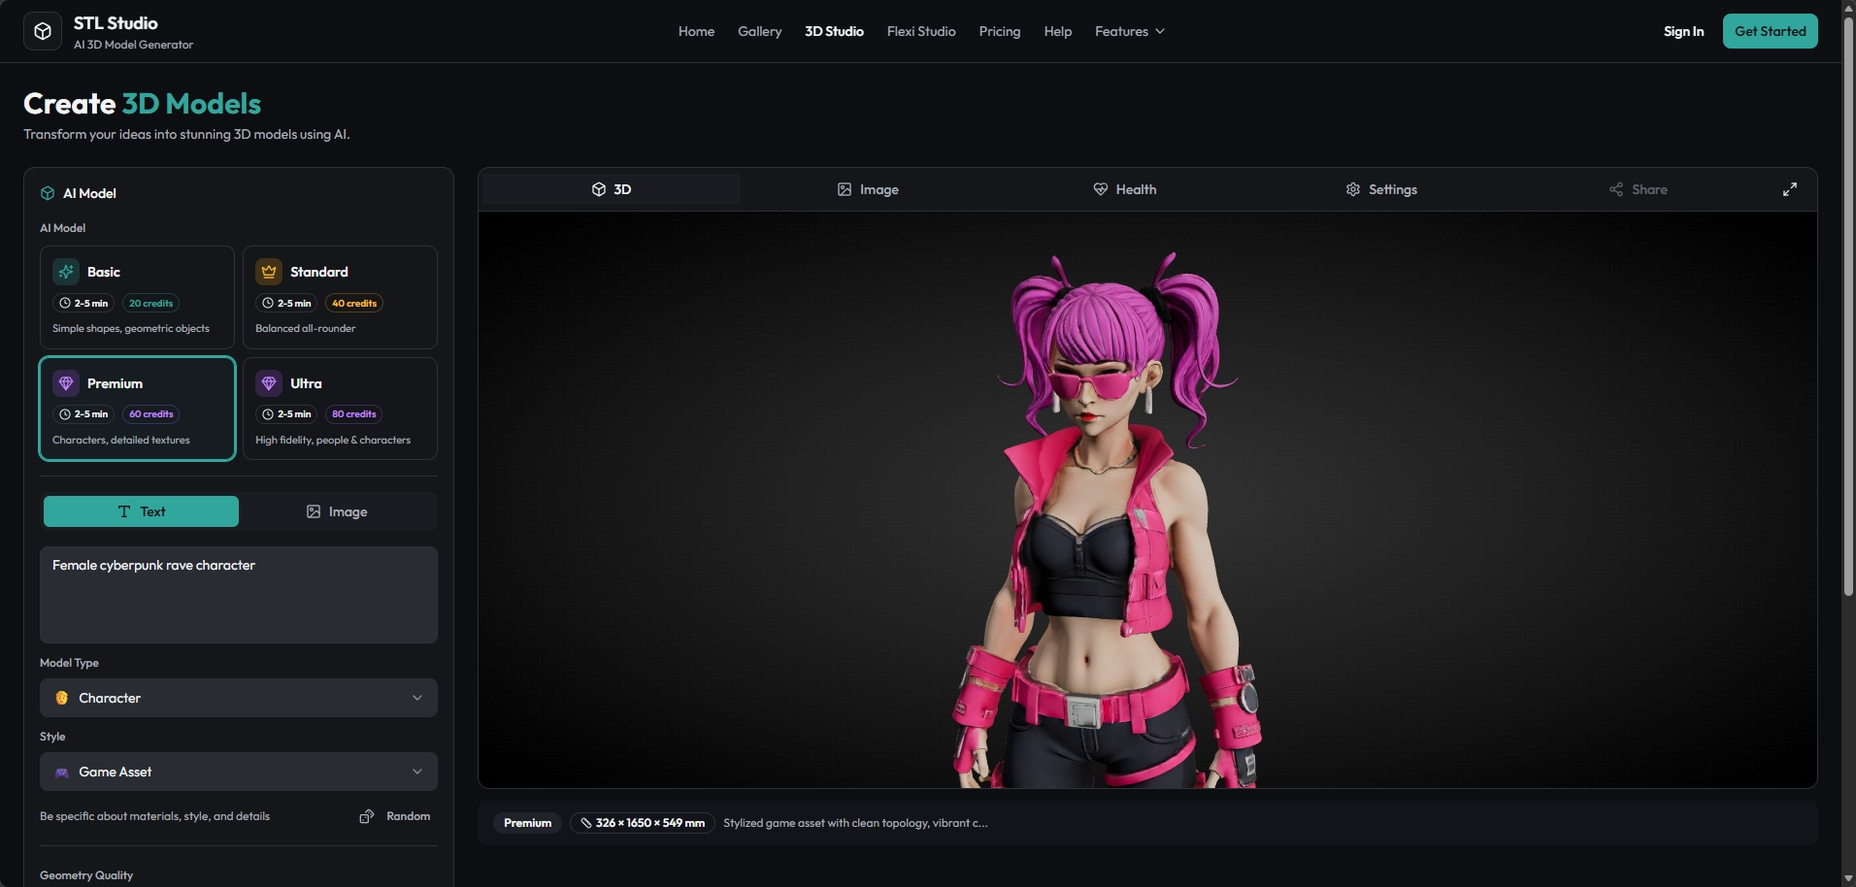Open the Model Type dropdown
Screen dimensions: 1856x887
click(238, 698)
